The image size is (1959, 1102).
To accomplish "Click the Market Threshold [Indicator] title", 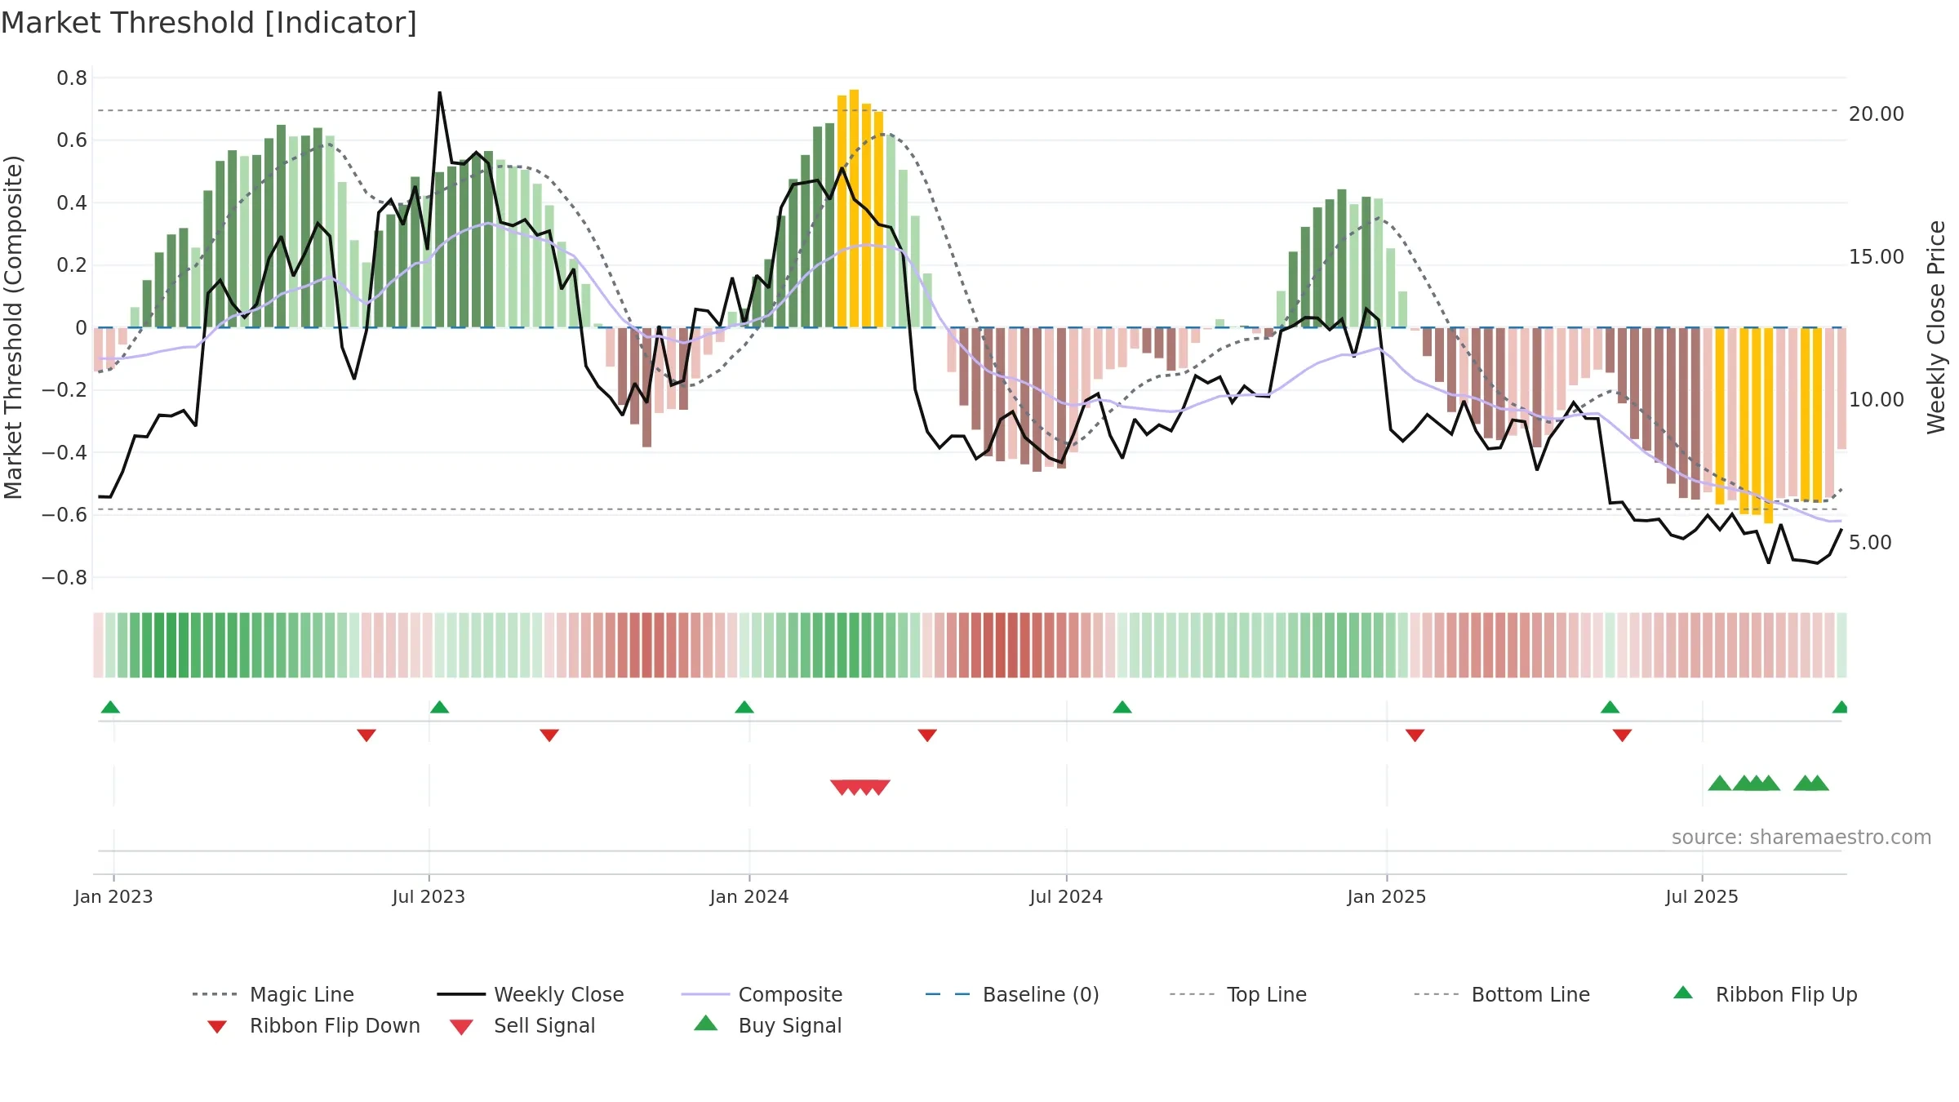I will coord(209,23).
